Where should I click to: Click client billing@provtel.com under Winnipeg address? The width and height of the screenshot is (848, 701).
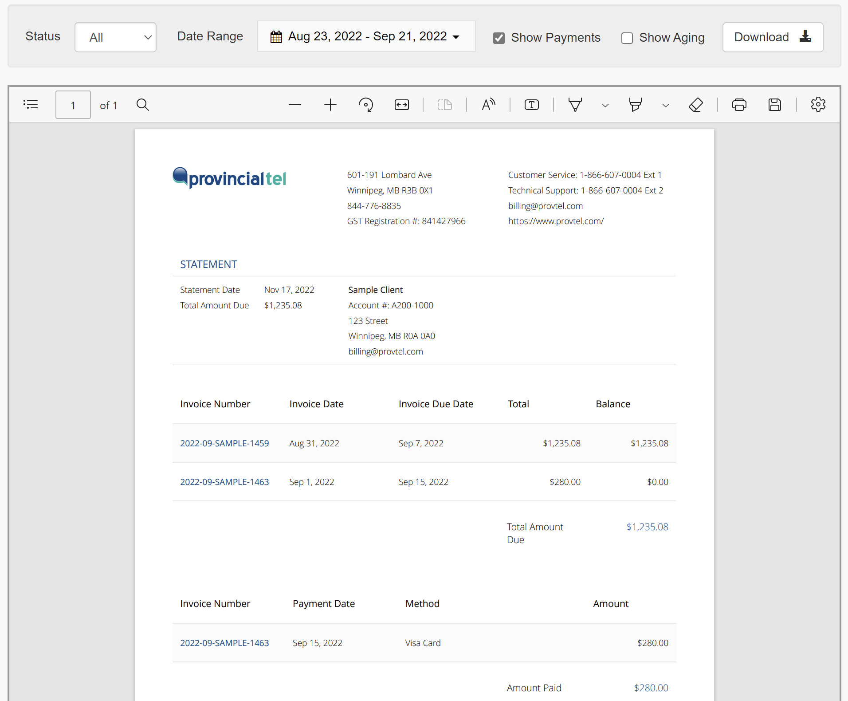pos(386,351)
